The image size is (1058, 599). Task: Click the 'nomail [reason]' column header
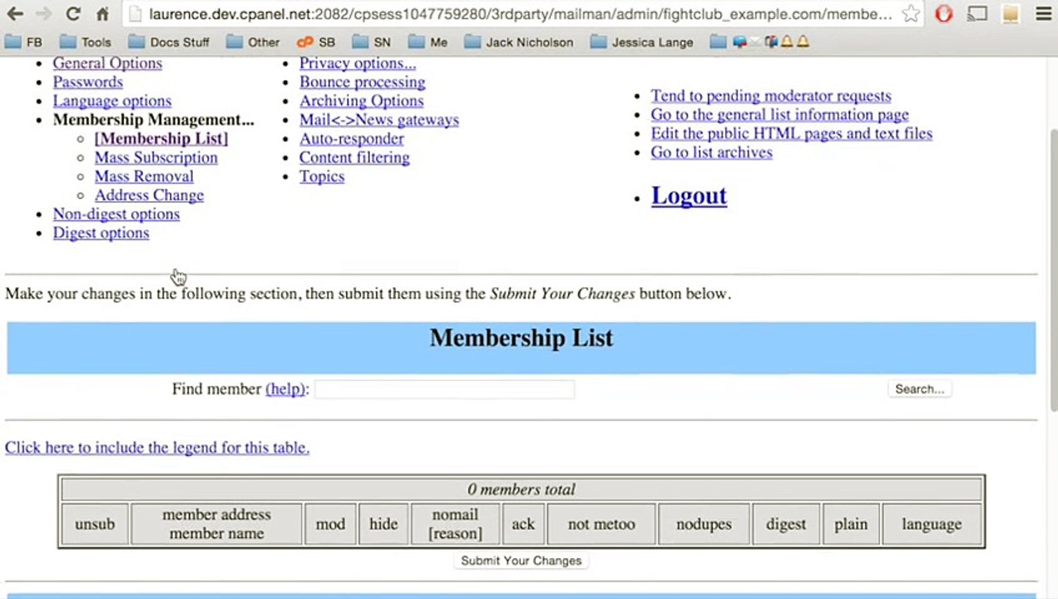click(x=455, y=524)
